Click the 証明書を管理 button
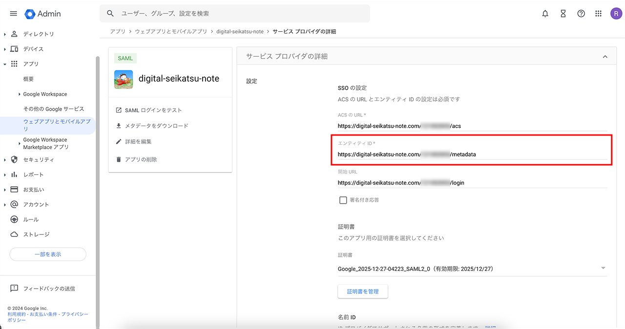The width and height of the screenshot is (625, 329). [363, 291]
